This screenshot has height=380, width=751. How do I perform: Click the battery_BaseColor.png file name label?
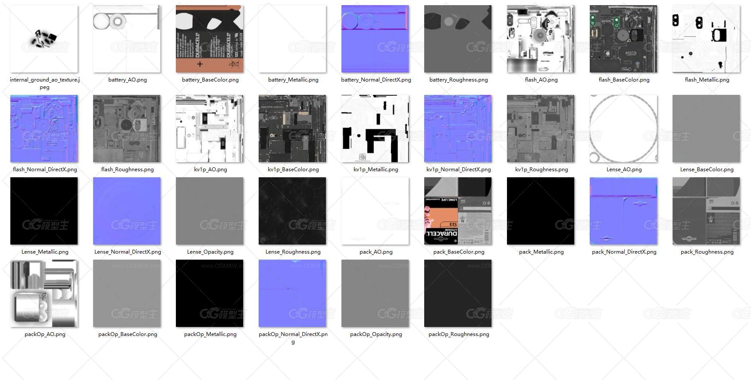(210, 80)
